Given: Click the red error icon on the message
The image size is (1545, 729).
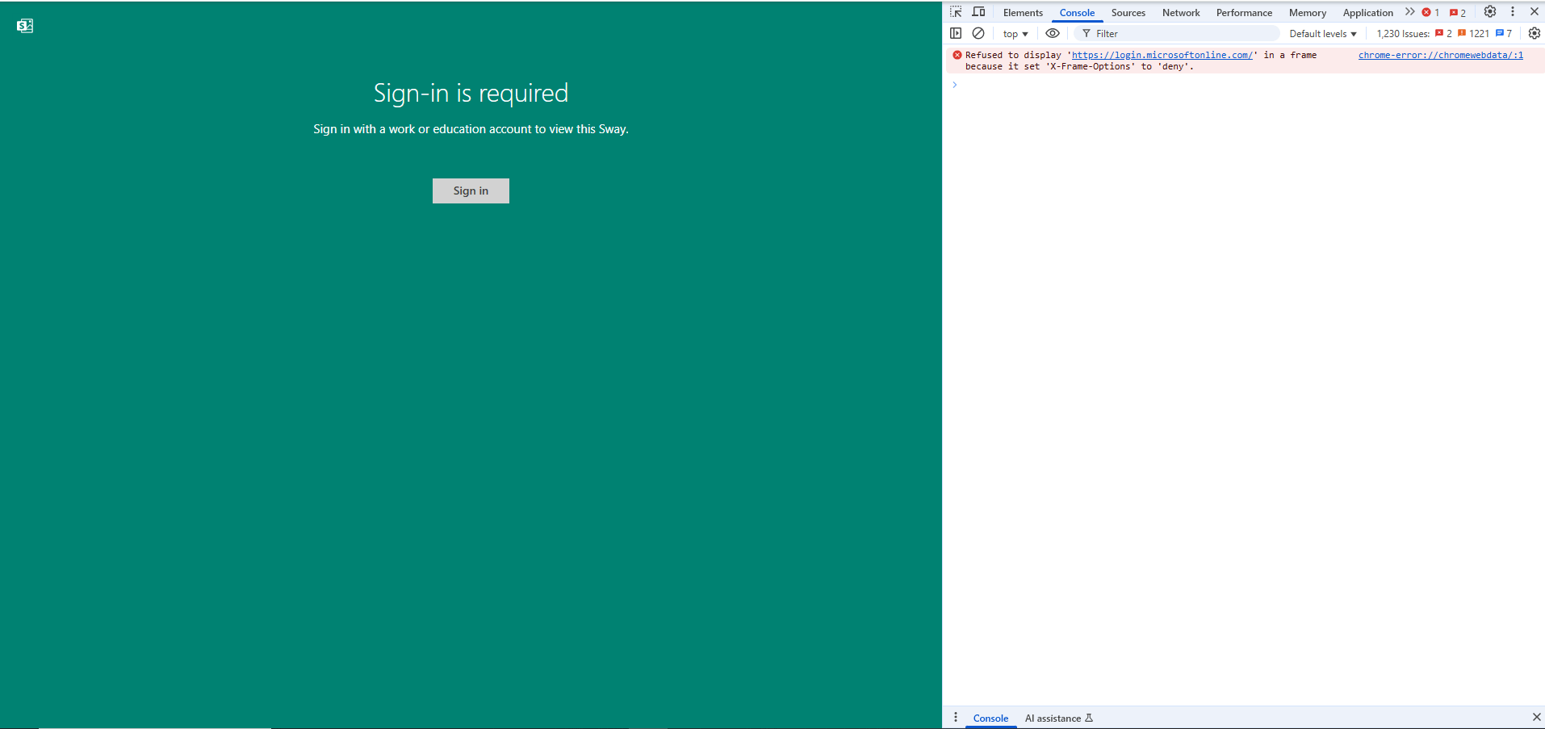Looking at the screenshot, I should pyautogui.click(x=957, y=55).
